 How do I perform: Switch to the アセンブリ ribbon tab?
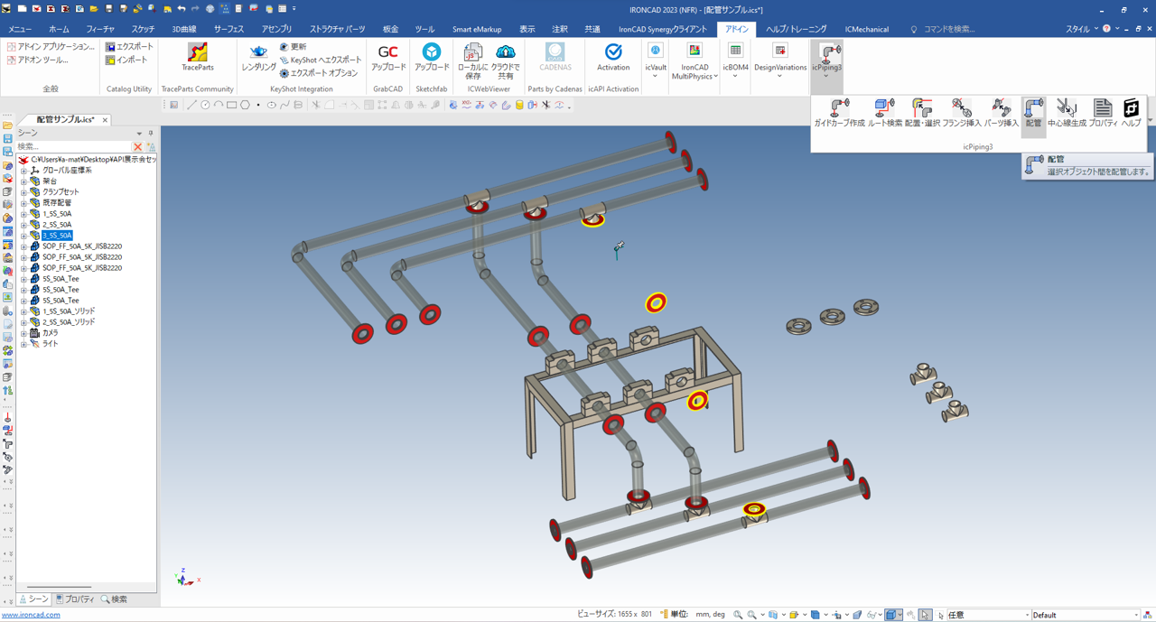pos(276,29)
